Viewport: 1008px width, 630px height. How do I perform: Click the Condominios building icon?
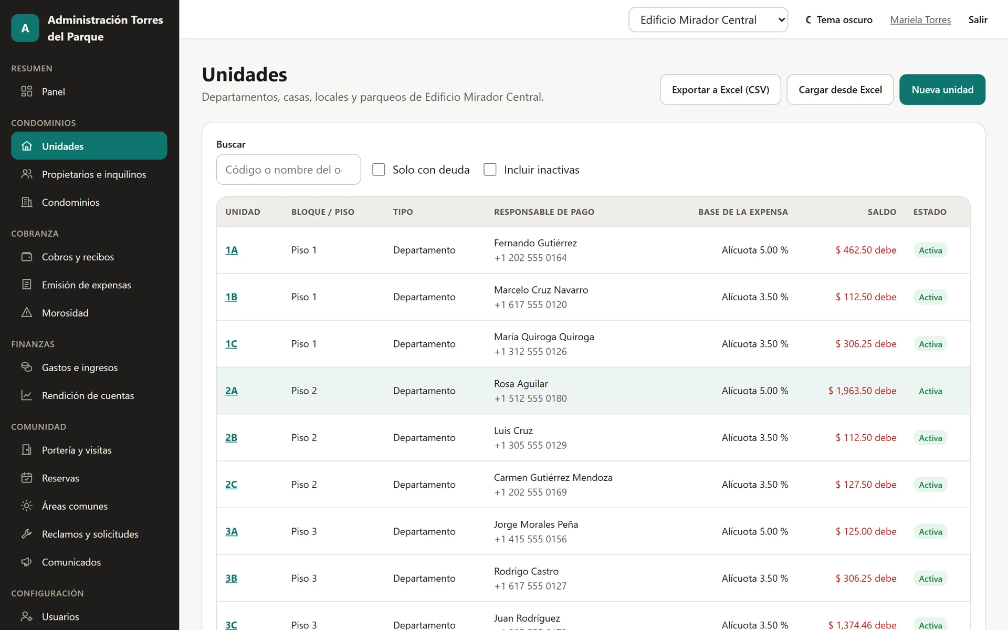(27, 202)
